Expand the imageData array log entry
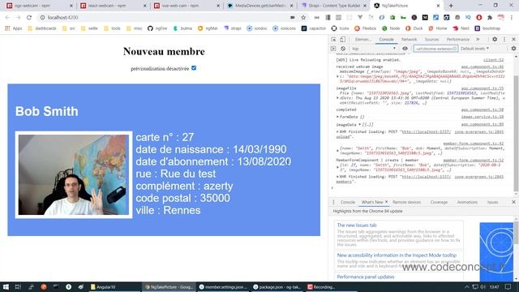 pos(360,124)
